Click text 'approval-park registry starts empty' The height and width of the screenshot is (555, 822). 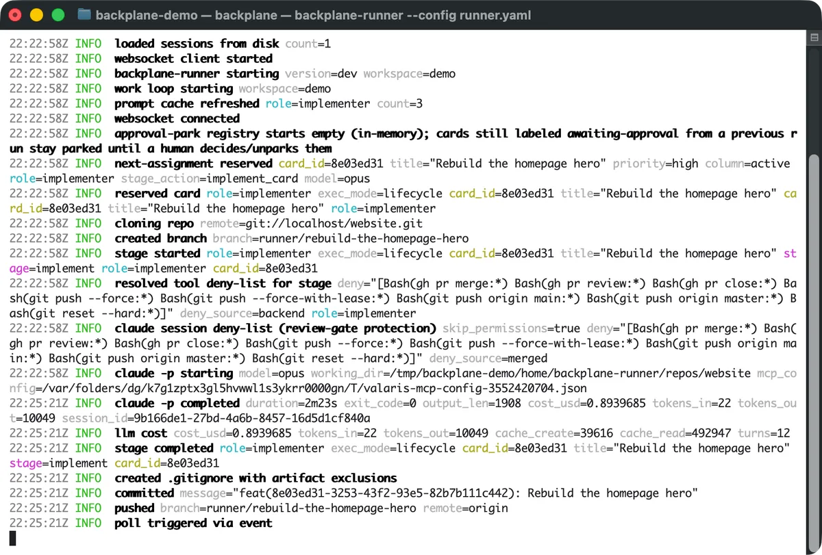(229, 134)
